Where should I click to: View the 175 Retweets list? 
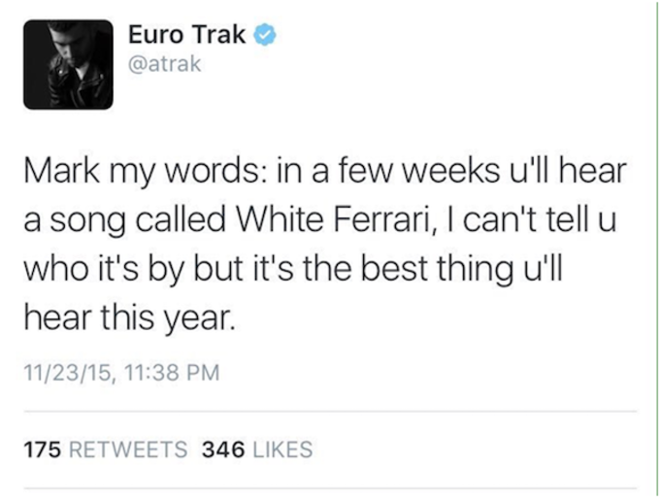[105, 449]
